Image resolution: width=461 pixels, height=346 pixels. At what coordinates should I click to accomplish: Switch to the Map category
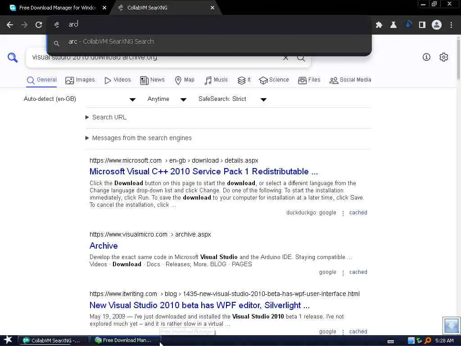coord(185,80)
